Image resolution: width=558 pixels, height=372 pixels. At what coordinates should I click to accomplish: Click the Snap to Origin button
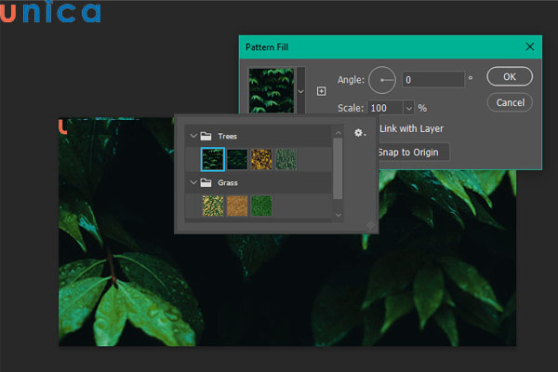412,152
